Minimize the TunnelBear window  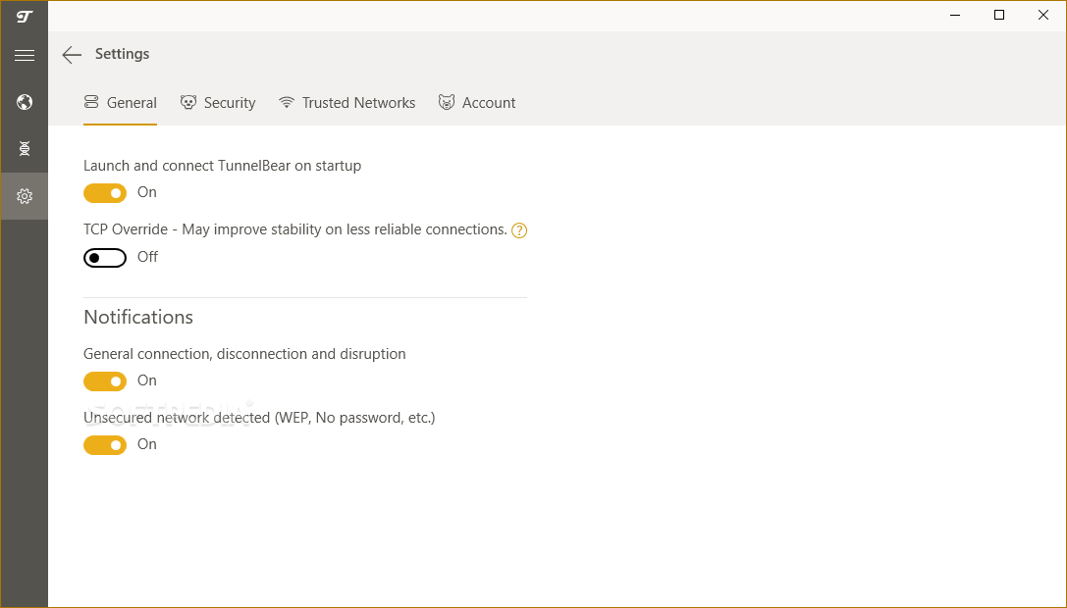(x=955, y=15)
